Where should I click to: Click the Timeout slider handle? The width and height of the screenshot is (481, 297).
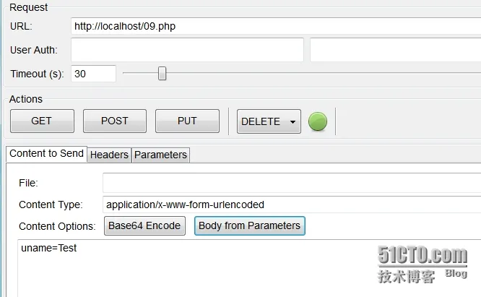[x=162, y=73]
